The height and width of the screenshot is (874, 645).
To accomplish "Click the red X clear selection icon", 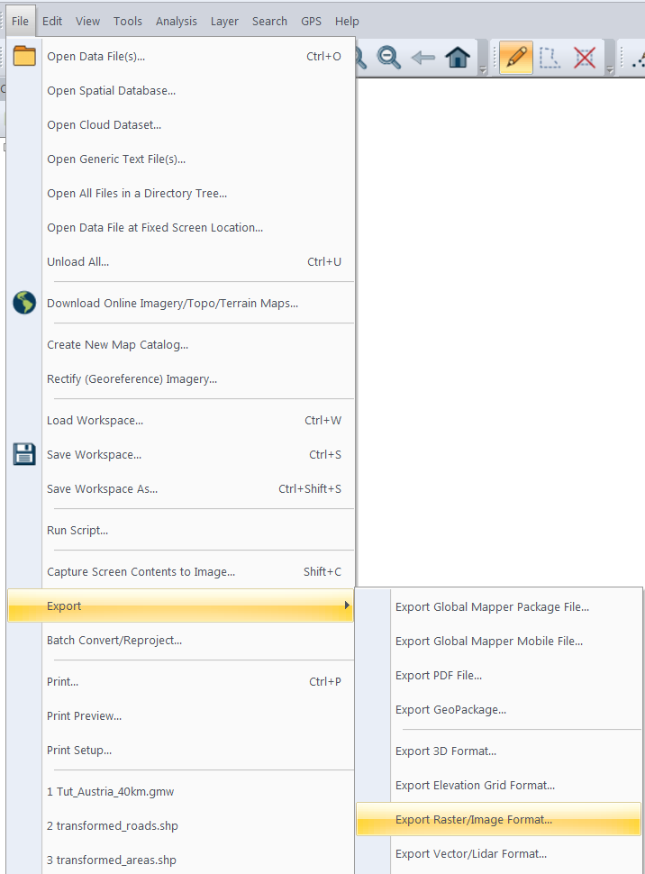I will pos(585,58).
